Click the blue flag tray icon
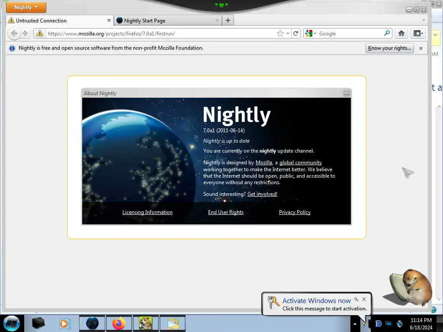The image size is (443, 332). 378,324
